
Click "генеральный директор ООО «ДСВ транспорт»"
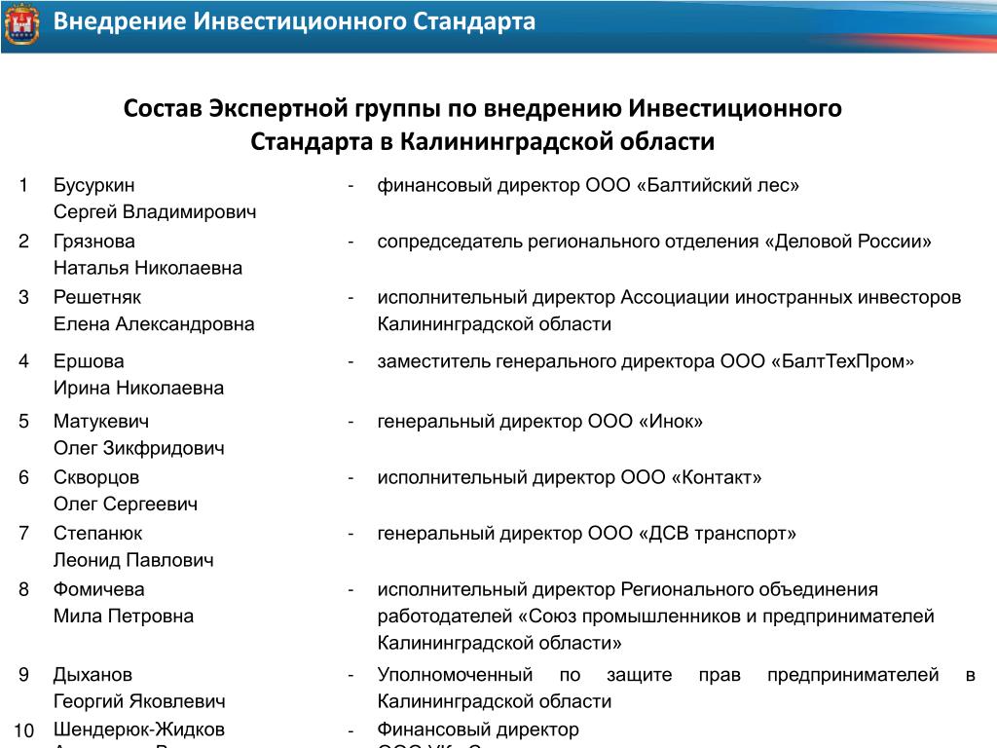pyautogui.click(x=587, y=533)
